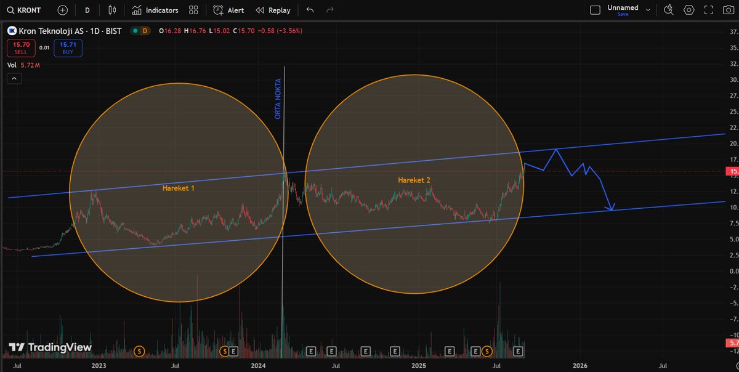Click the 2023 label on time axis
Image resolution: width=739 pixels, height=372 pixels.
point(99,366)
